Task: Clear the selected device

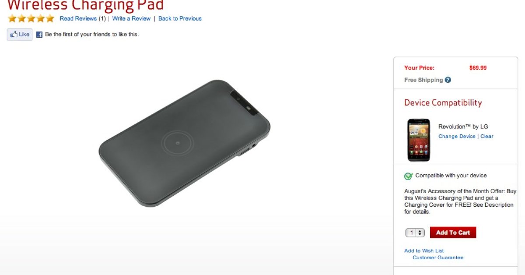Action: click(487, 136)
